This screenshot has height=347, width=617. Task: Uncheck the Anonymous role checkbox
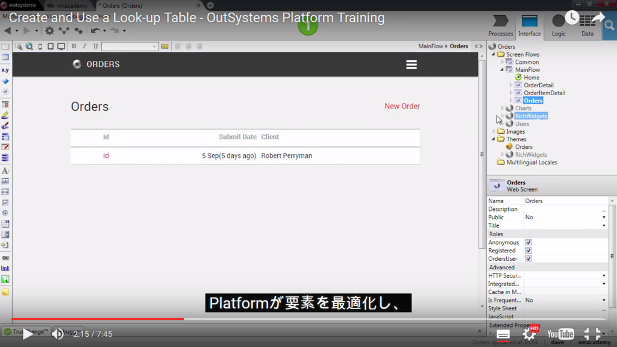pos(528,242)
